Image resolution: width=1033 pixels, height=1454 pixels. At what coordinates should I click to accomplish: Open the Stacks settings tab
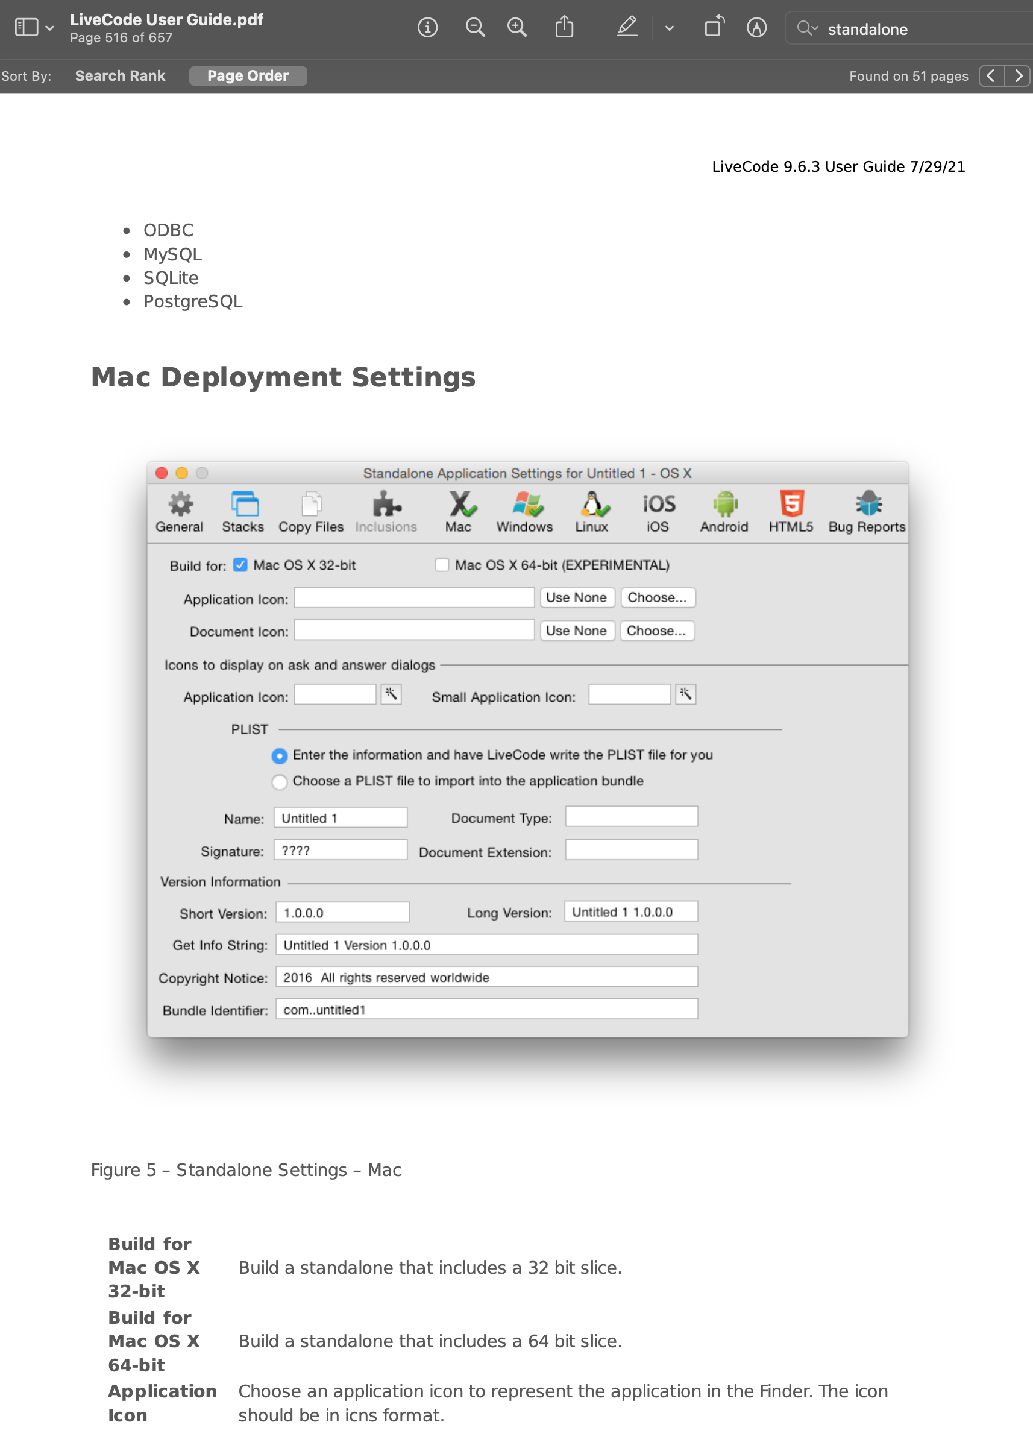[243, 512]
